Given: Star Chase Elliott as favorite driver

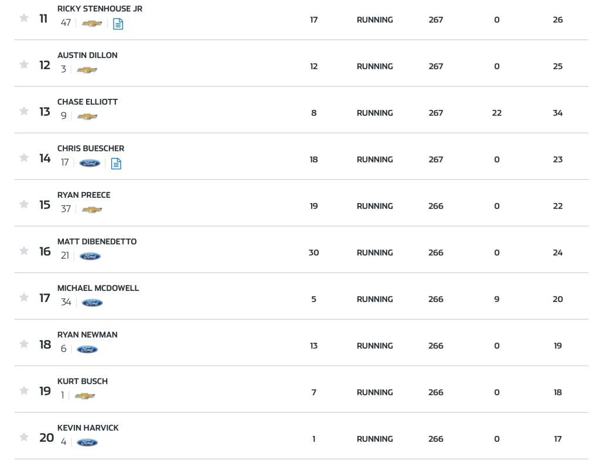Looking at the screenshot, I should tap(24, 111).
